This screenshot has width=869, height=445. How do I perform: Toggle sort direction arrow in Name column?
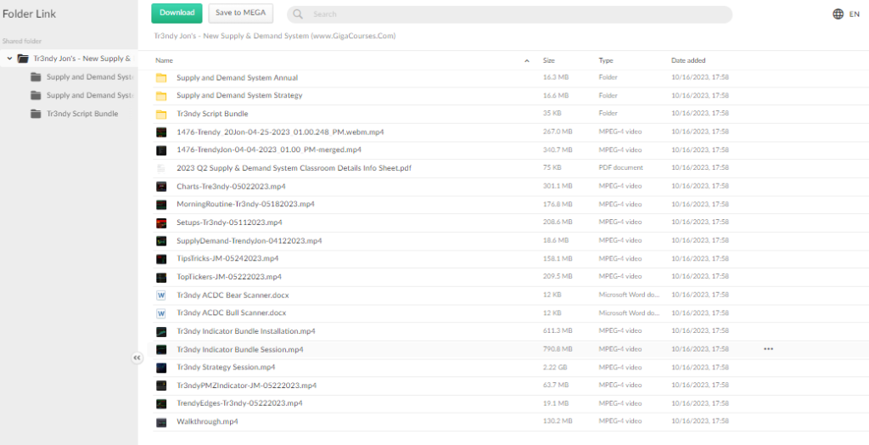click(x=527, y=61)
